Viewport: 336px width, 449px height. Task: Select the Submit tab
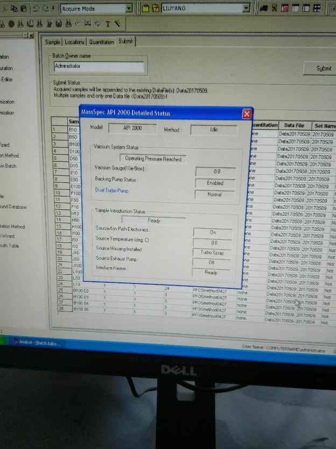[125, 41]
